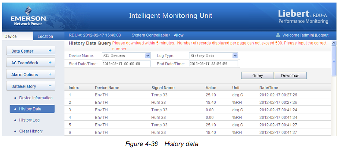
Task: Open Clear History in sidebar
Action: 31,131
